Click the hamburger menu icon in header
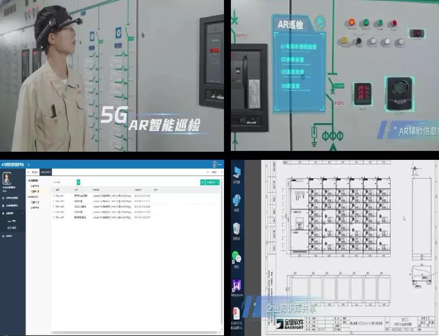Viewport: 439px width, 336px height. (28, 164)
